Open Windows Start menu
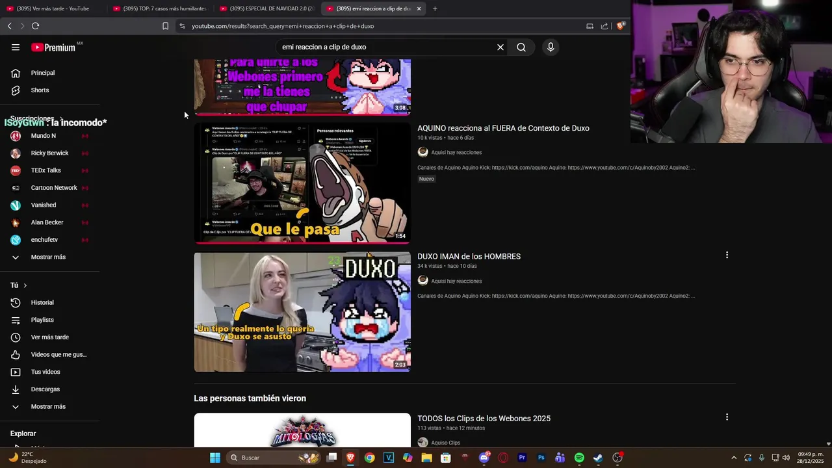The width and height of the screenshot is (832, 468). pyautogui.click(x=214, y=458)
